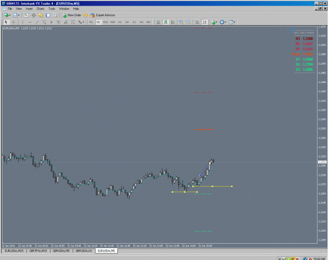Screen dimensions: 329x260
Task: Click the R1 pivot level label
Action: point(304,49)
